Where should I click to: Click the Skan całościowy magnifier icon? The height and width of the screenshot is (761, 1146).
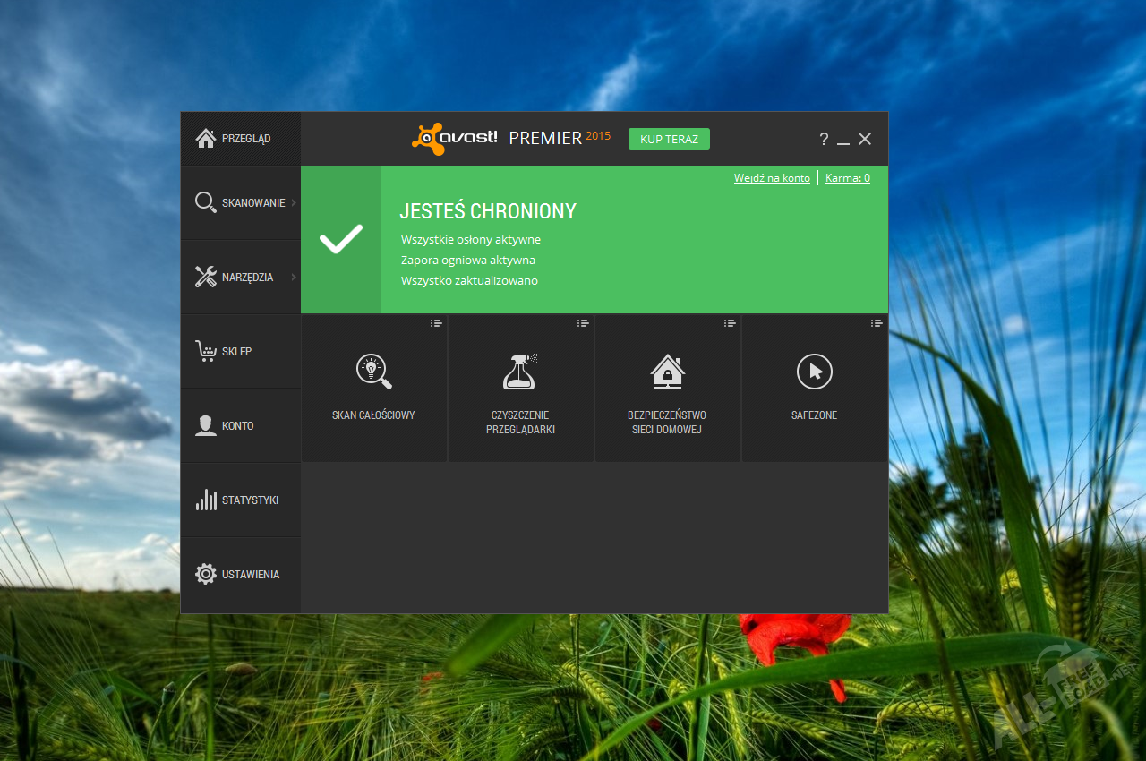(x=373, y=371)
